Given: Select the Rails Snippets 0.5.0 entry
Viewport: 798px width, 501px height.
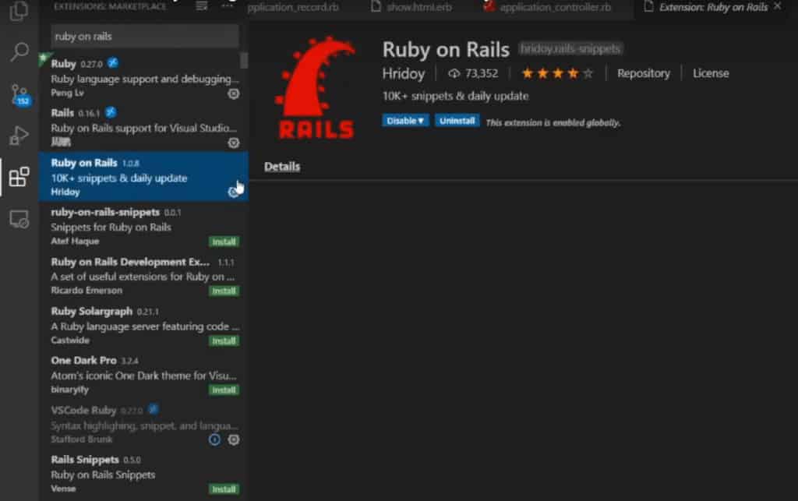Looking at the screenshot, I should click(x=143, y=474).
